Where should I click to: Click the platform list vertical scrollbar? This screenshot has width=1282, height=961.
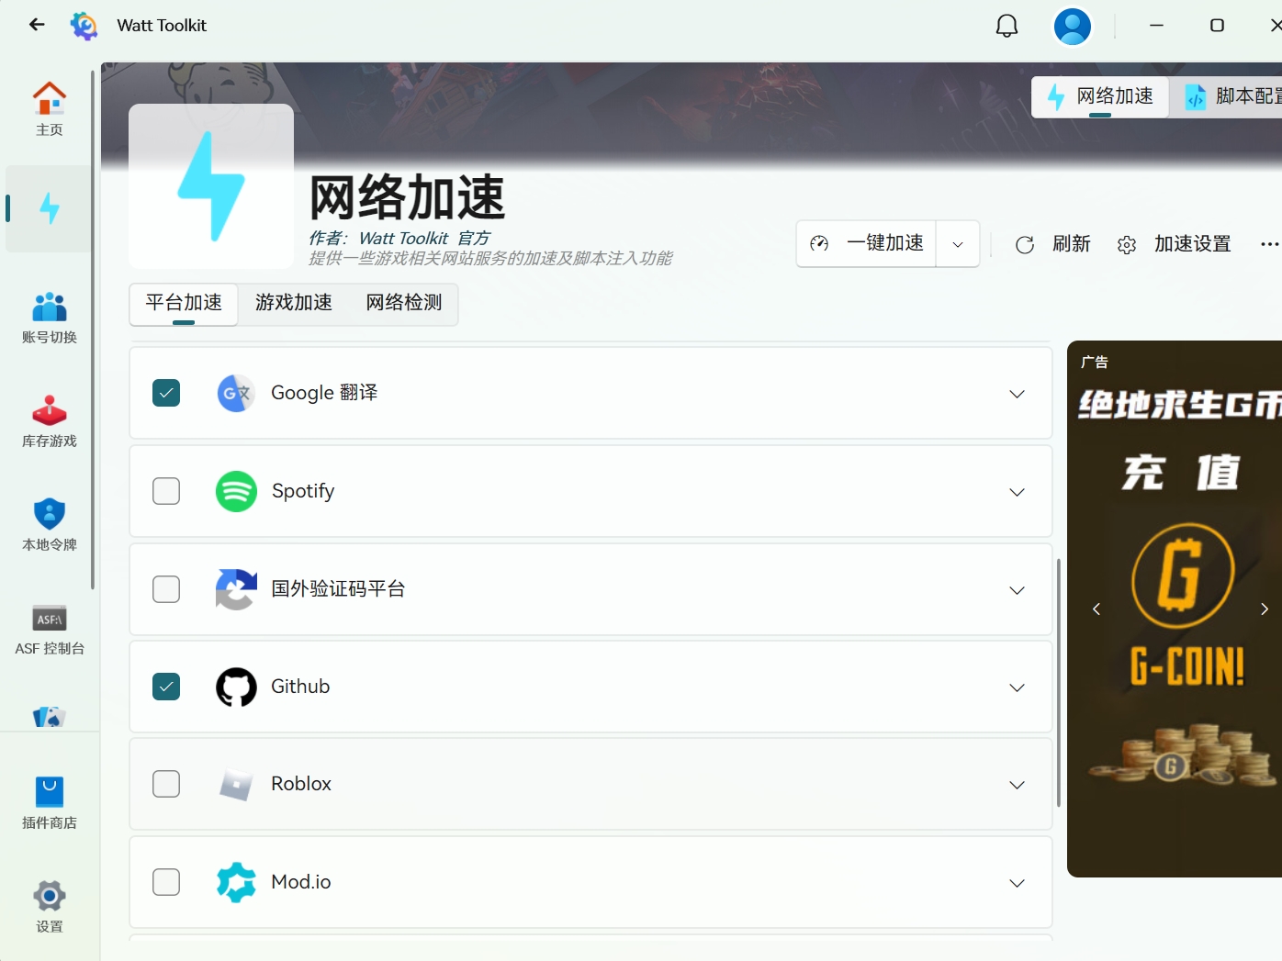pos(1058,682)
